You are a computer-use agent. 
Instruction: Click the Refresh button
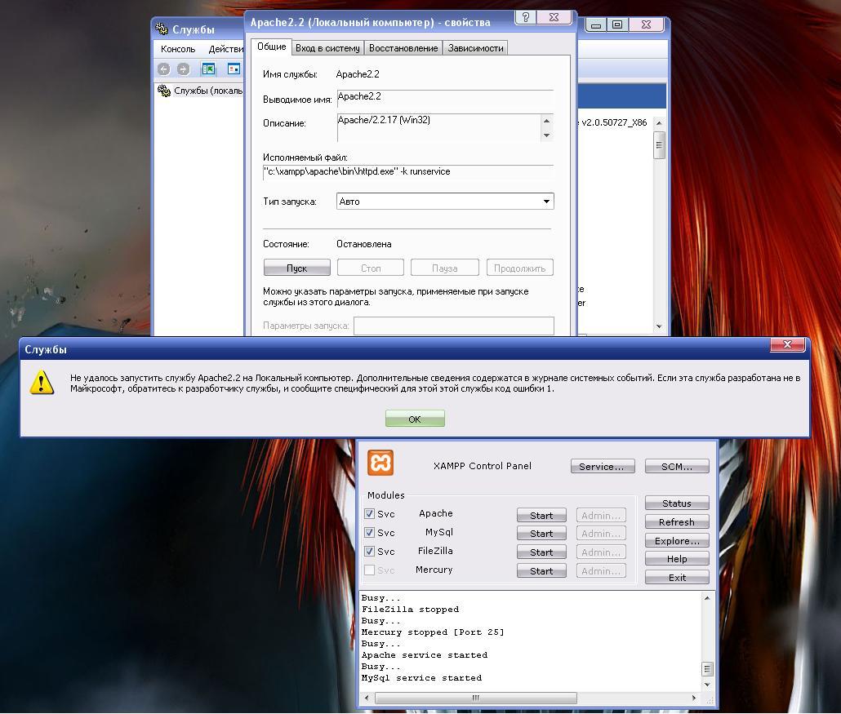(677, 521)
